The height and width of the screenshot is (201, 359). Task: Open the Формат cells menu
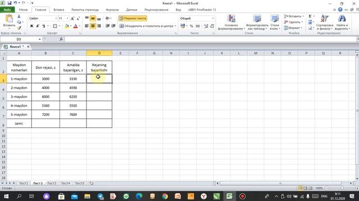pos(293,28)
